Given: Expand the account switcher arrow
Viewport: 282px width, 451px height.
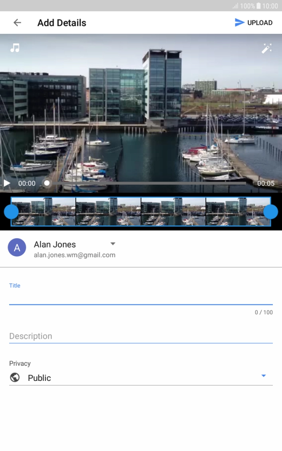Looking at the screenshot, I should (112, 244).
